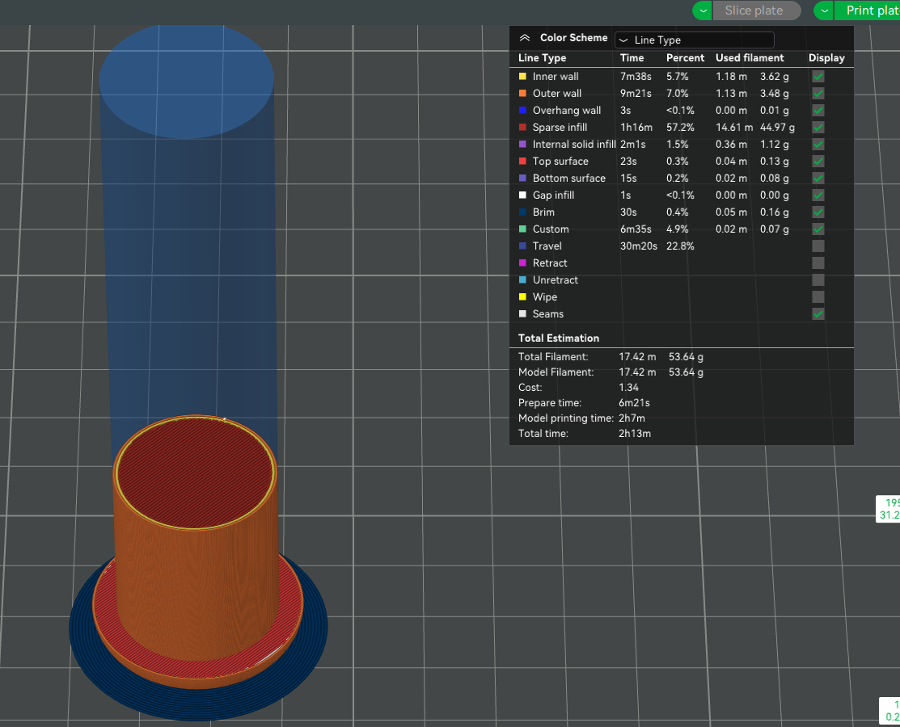Toggle Seams display checkbox
This screenshot has width=900, height=727.
[x=818, y=313]
